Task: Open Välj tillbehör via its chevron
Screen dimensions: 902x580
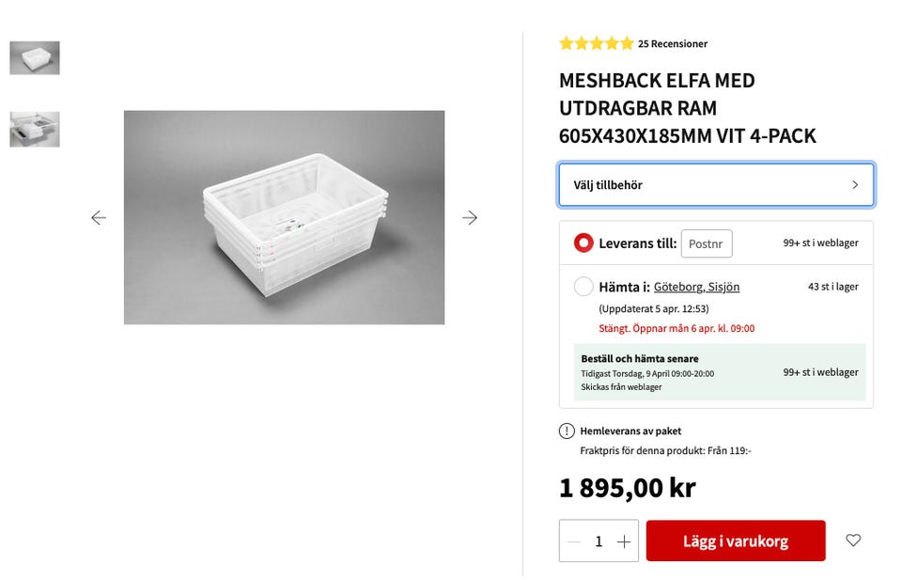Action: (853, 184)
